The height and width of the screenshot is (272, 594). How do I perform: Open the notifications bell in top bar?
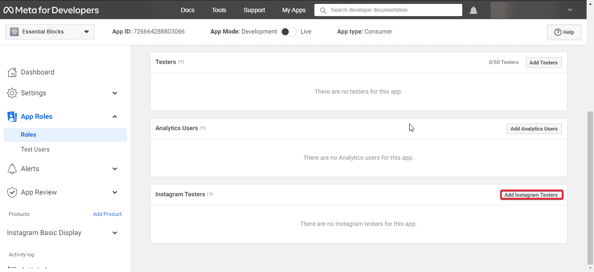(474, 10)
